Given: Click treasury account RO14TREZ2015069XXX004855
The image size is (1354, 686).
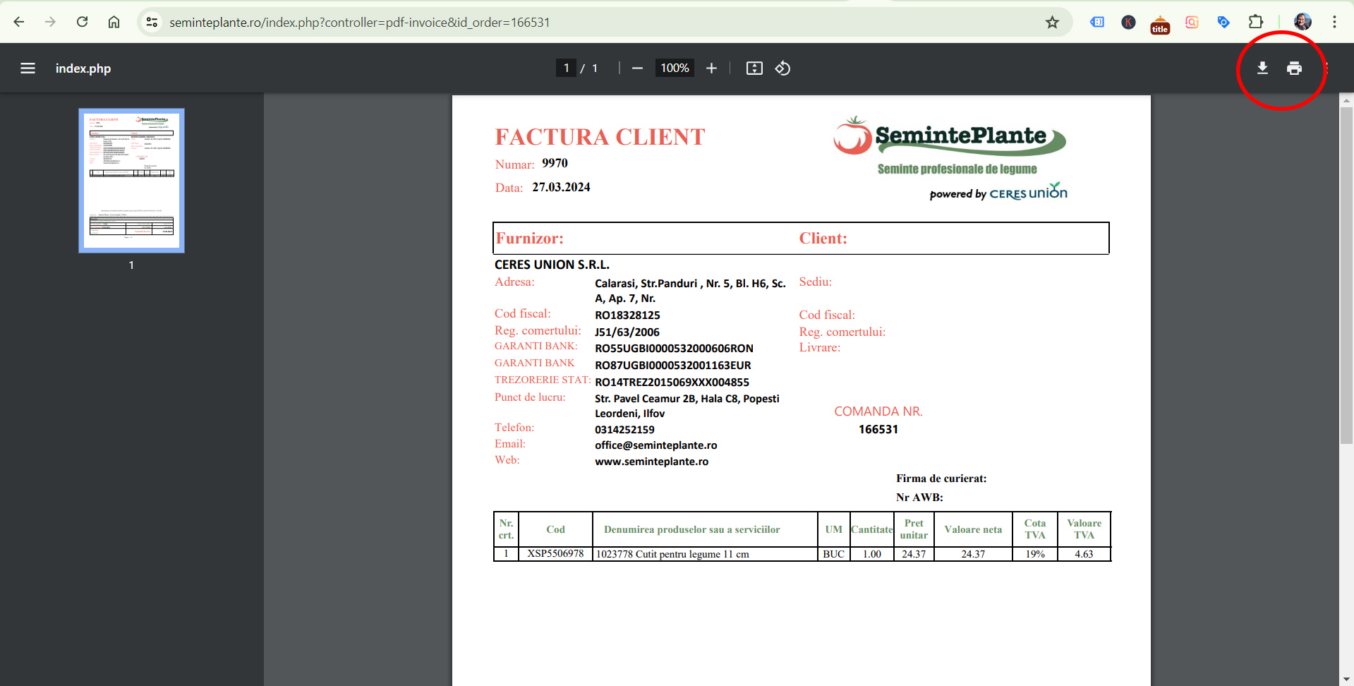Looking at the screenshot, I should (672, 383).
